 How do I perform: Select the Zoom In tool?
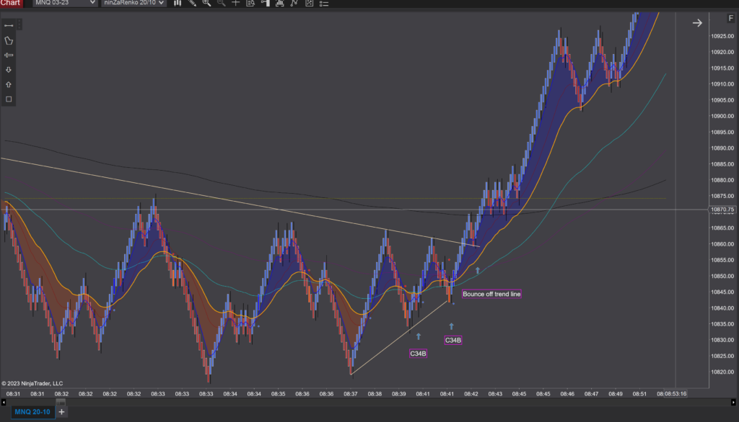(206, 4)
